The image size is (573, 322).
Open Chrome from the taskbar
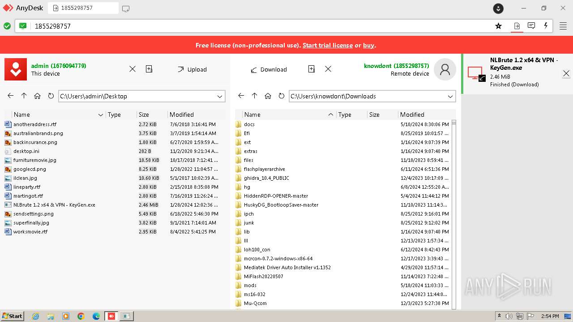coord(81,316)
